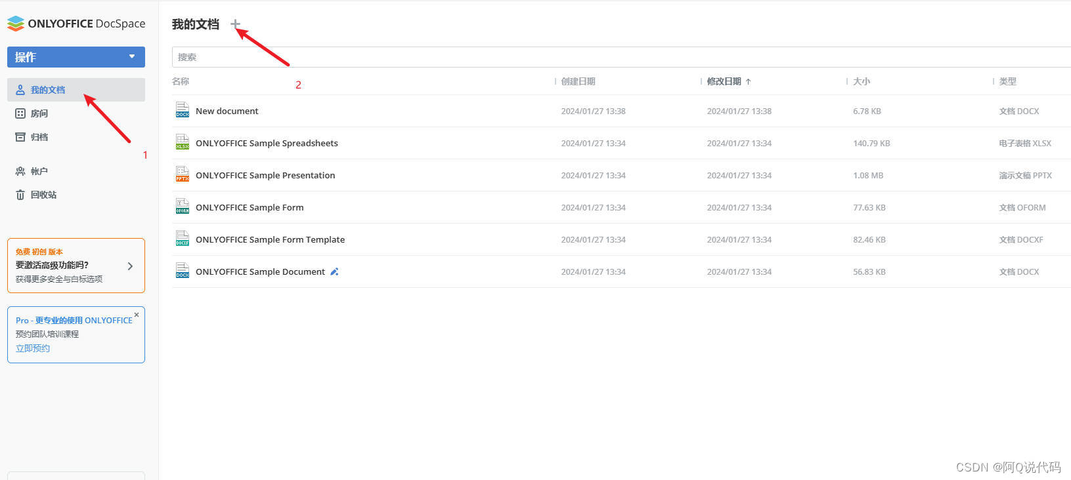The height and width of the screenshot is (480, 1071).
Task: Click type 文档 OFORM cell
Action: pyautogui.click(x=1022, y=207)
